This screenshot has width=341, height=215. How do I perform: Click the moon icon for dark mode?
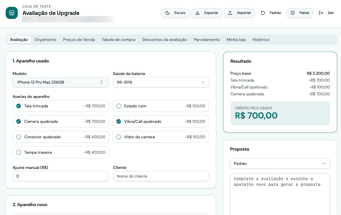pyautogui.click(x=167, y=13)
